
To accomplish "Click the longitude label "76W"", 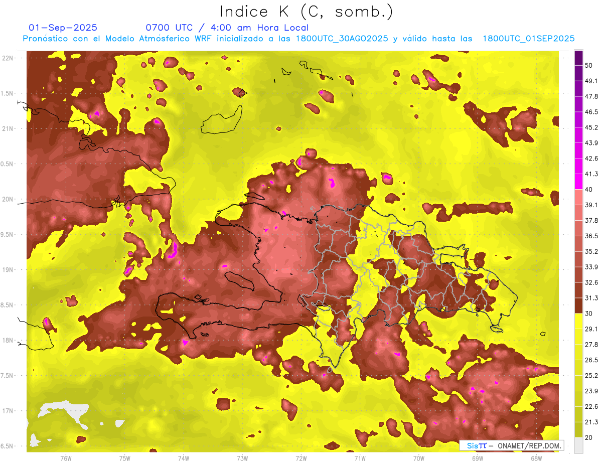I will 66,458.
